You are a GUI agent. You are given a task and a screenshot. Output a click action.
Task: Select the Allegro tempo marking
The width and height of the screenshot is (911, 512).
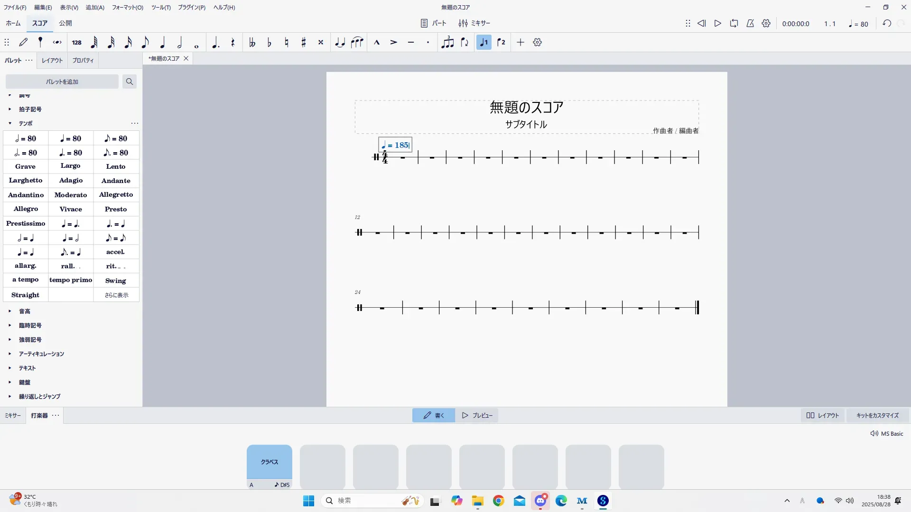tap(26, 209)
